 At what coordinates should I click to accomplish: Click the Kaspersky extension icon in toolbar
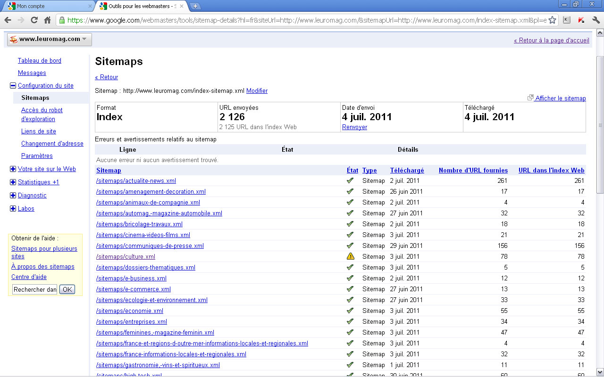[581, 20]
